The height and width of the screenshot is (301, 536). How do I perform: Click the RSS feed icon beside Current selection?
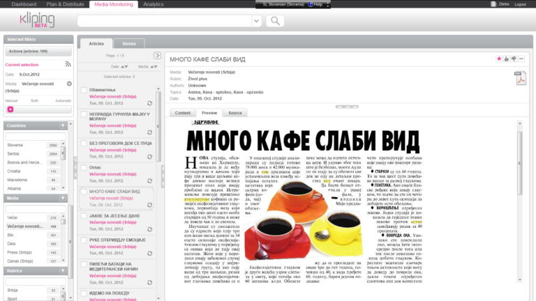[68, 64]
